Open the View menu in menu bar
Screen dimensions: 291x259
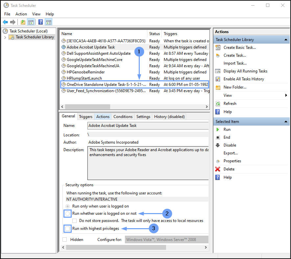pos(36,14)
